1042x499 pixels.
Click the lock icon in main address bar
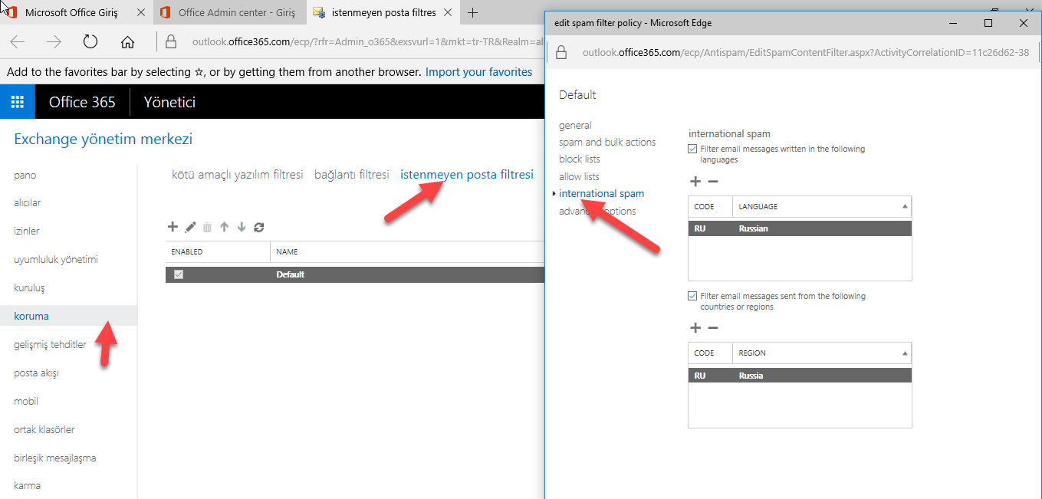point(171,41)
